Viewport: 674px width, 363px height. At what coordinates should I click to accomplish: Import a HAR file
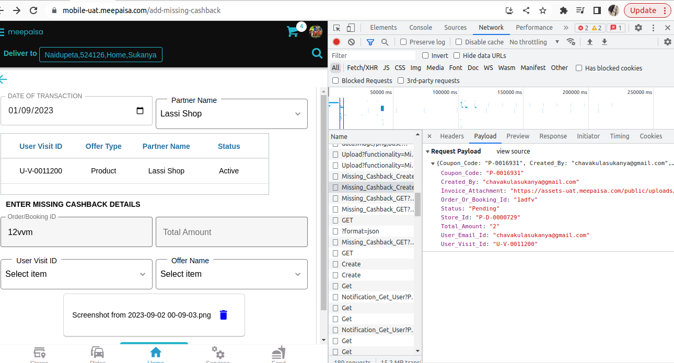point(590,42)
